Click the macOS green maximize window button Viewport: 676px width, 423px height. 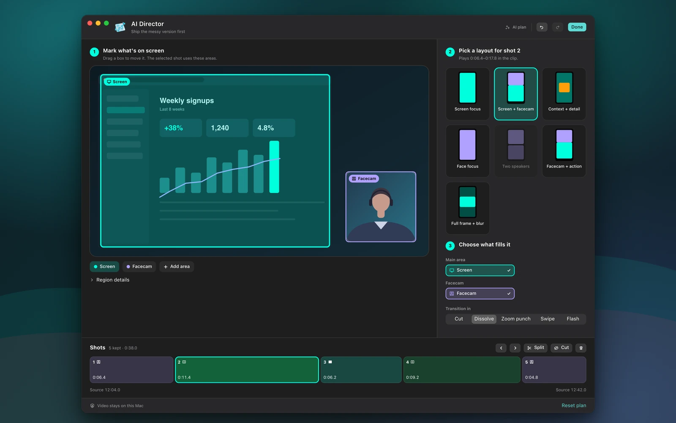click(106, 23)
